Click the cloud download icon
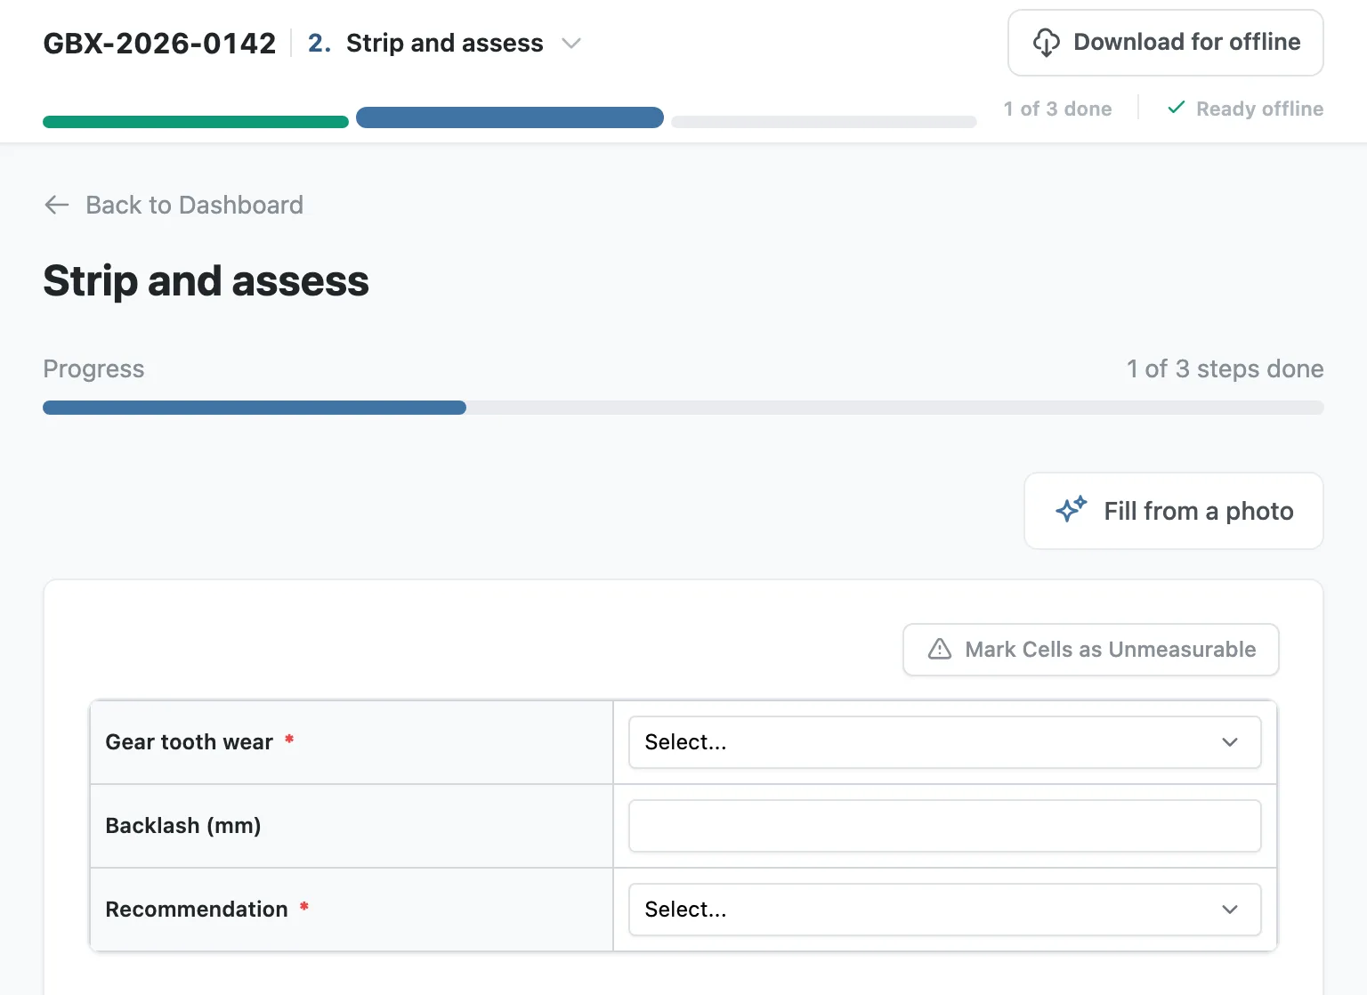 (x=1047, y=43)
